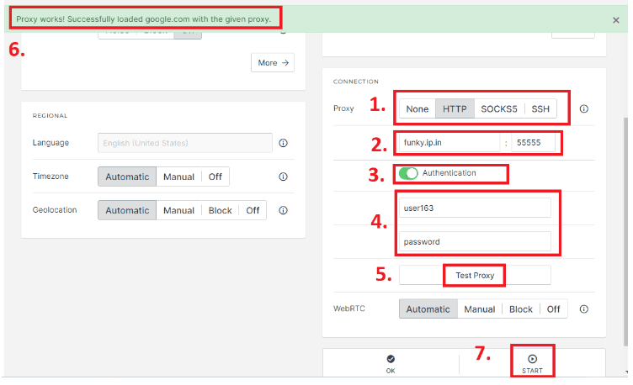Set Geolocation to Block

[x=221, y=210]
